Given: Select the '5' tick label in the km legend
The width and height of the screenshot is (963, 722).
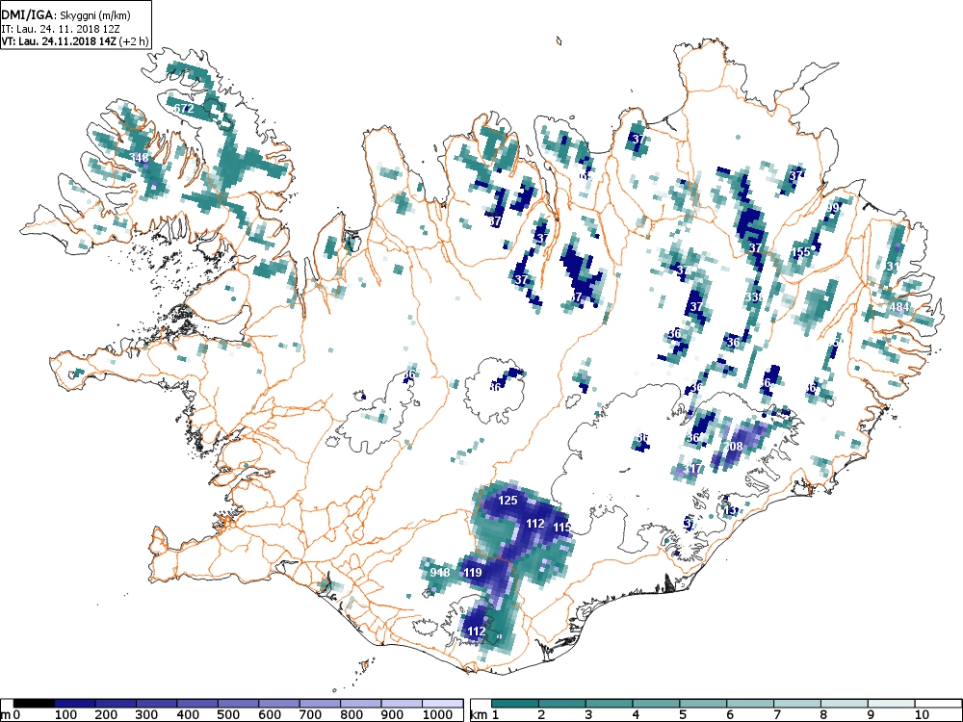Looking at the screenshot, I should 683,714.
